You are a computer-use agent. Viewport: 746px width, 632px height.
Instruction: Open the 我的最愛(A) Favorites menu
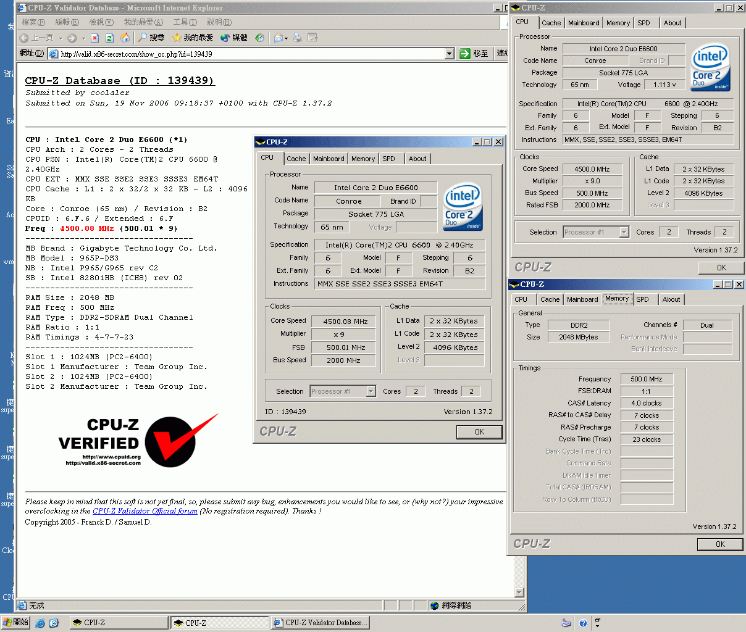tap(144, 22)
